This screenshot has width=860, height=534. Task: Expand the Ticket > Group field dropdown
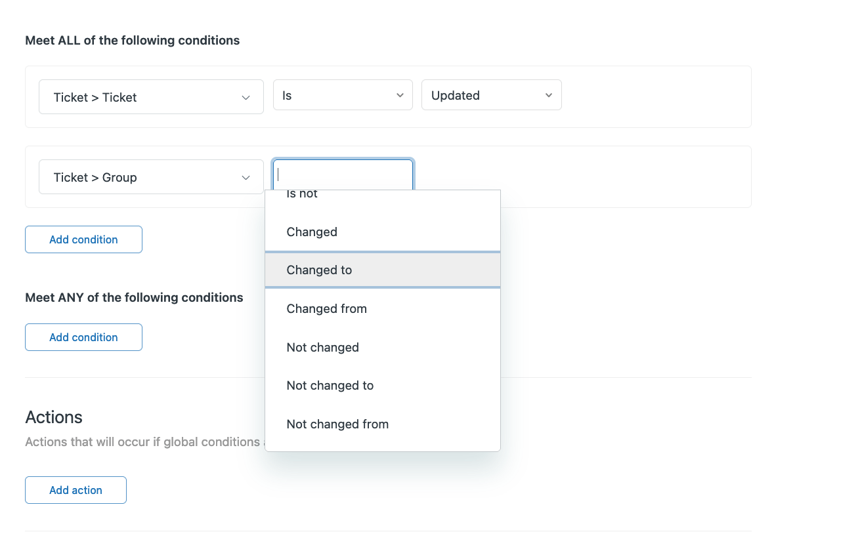(150, 176)
